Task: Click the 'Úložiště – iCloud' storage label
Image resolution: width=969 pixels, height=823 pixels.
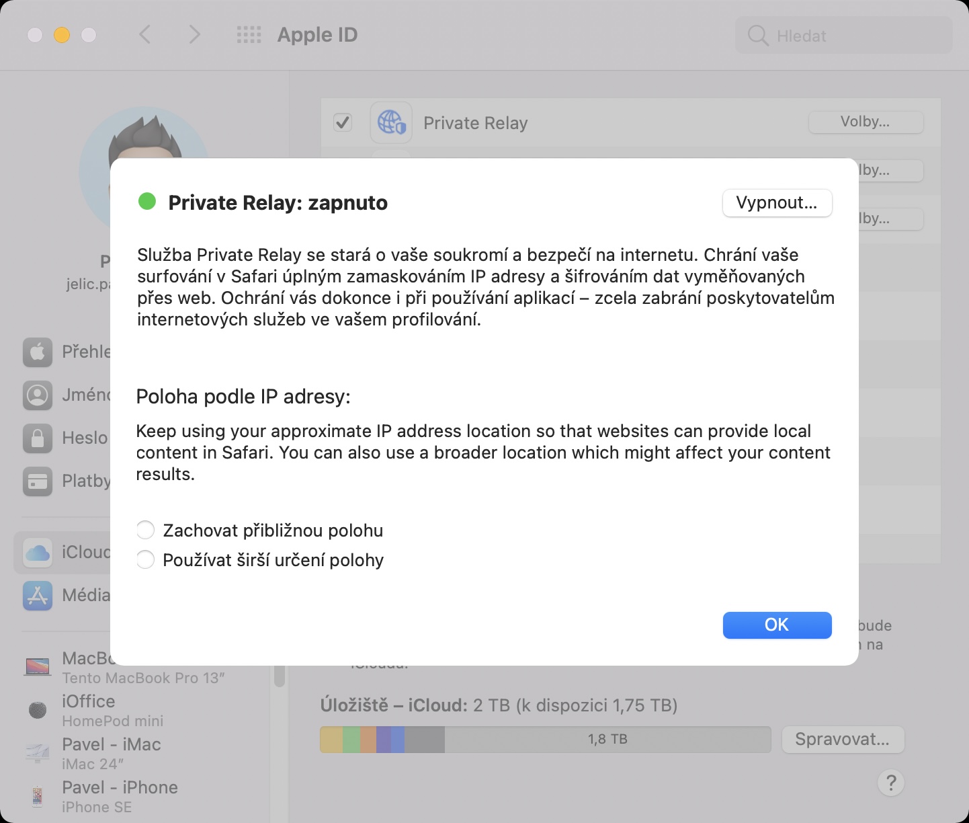Action: coord(394,705)
